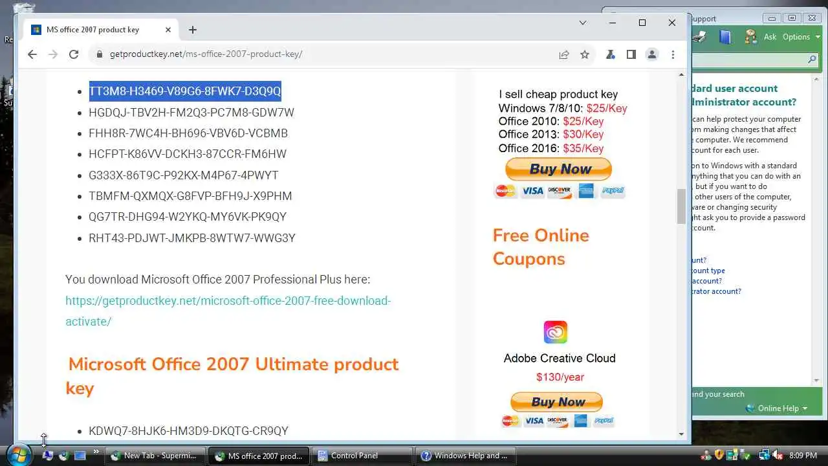Expand the Online Help dropdown in Help window
Viewport: 828px width, 466px height.
776,408
